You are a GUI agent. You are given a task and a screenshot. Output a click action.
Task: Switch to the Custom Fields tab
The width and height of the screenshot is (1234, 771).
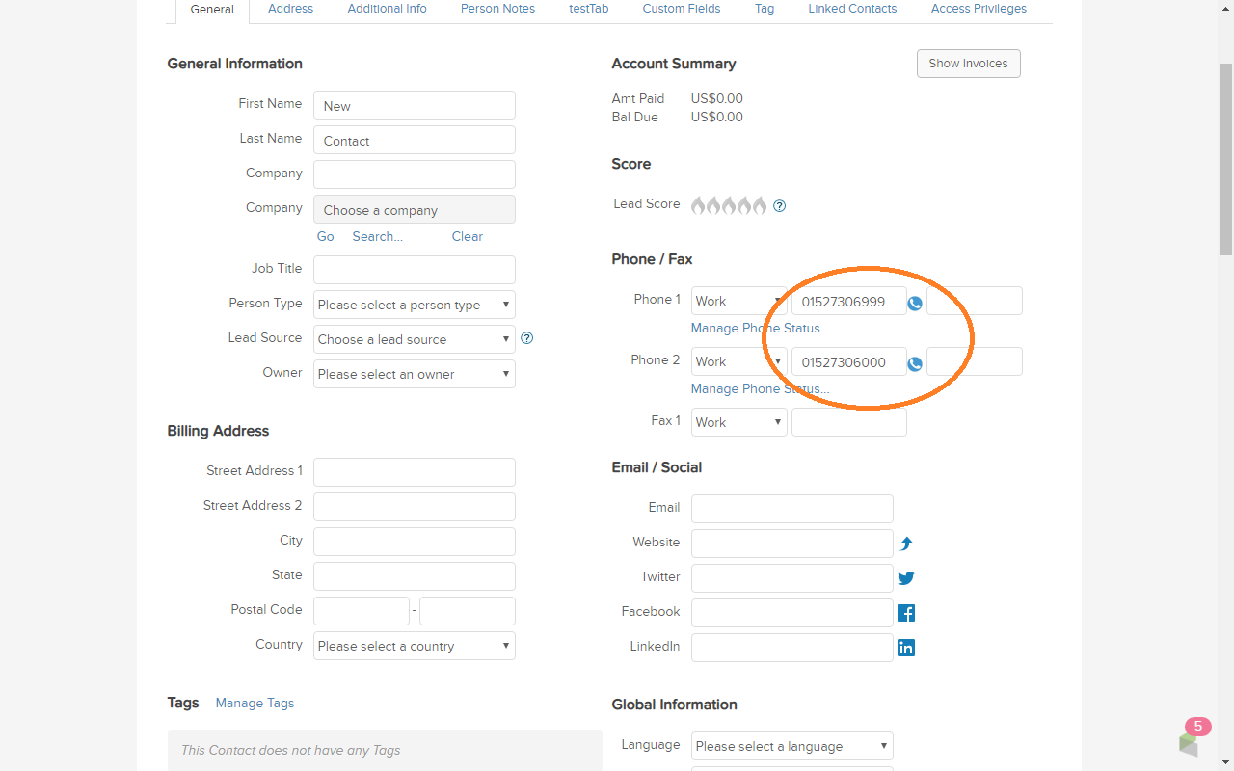(681, 9)
